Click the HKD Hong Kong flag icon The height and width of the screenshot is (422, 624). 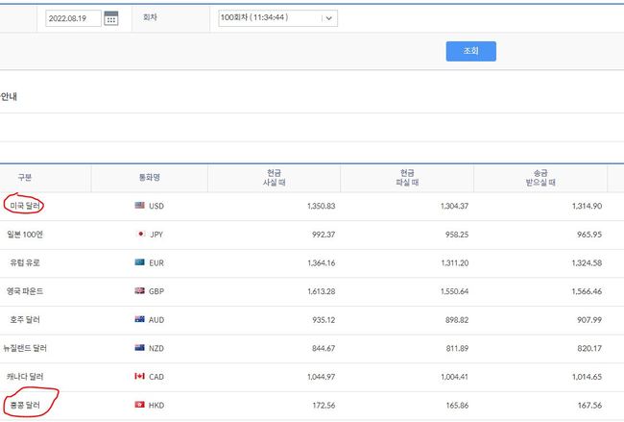coord(139,405)
